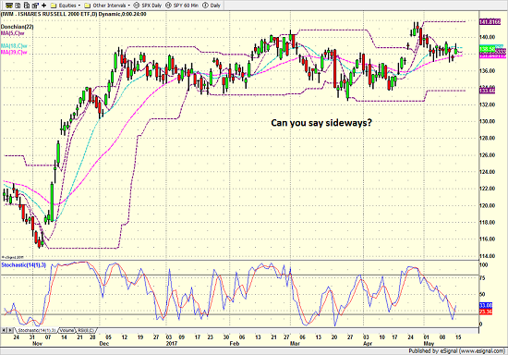The height and width of the screenshot is (355, 508).
Task: Click the 116.00 price axis label
Action: 488,239
